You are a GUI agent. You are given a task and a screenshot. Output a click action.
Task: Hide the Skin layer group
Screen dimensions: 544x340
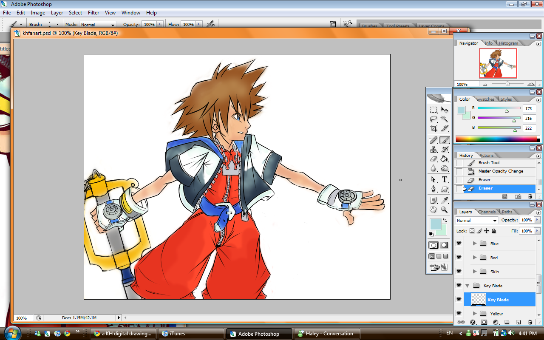tap(459, 271)
